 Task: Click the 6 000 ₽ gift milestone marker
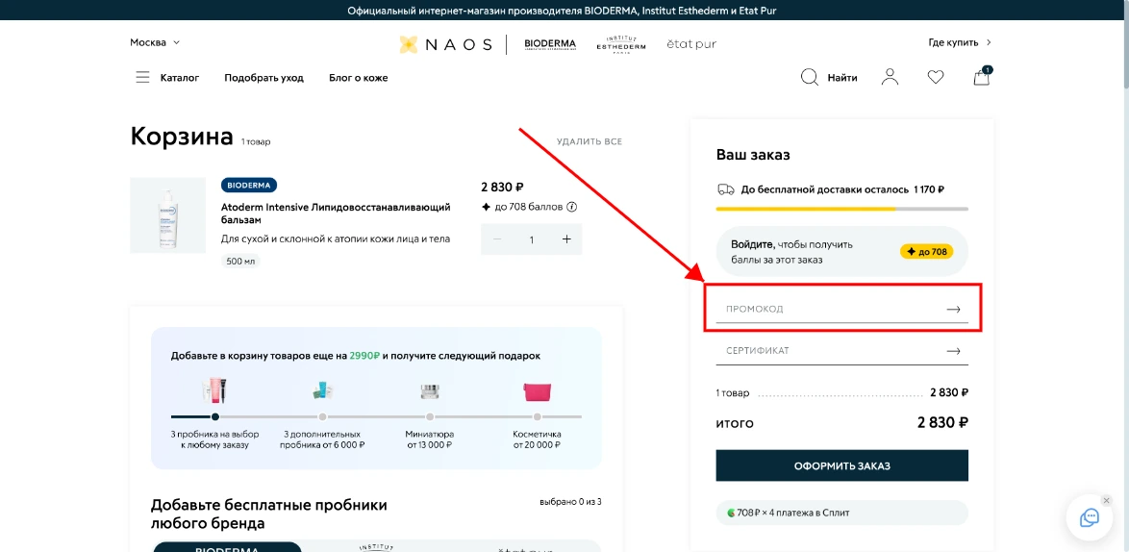322,416
